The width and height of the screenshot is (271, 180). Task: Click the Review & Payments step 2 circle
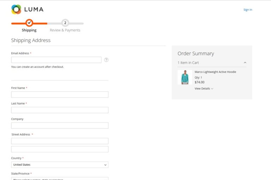point(65,23)
